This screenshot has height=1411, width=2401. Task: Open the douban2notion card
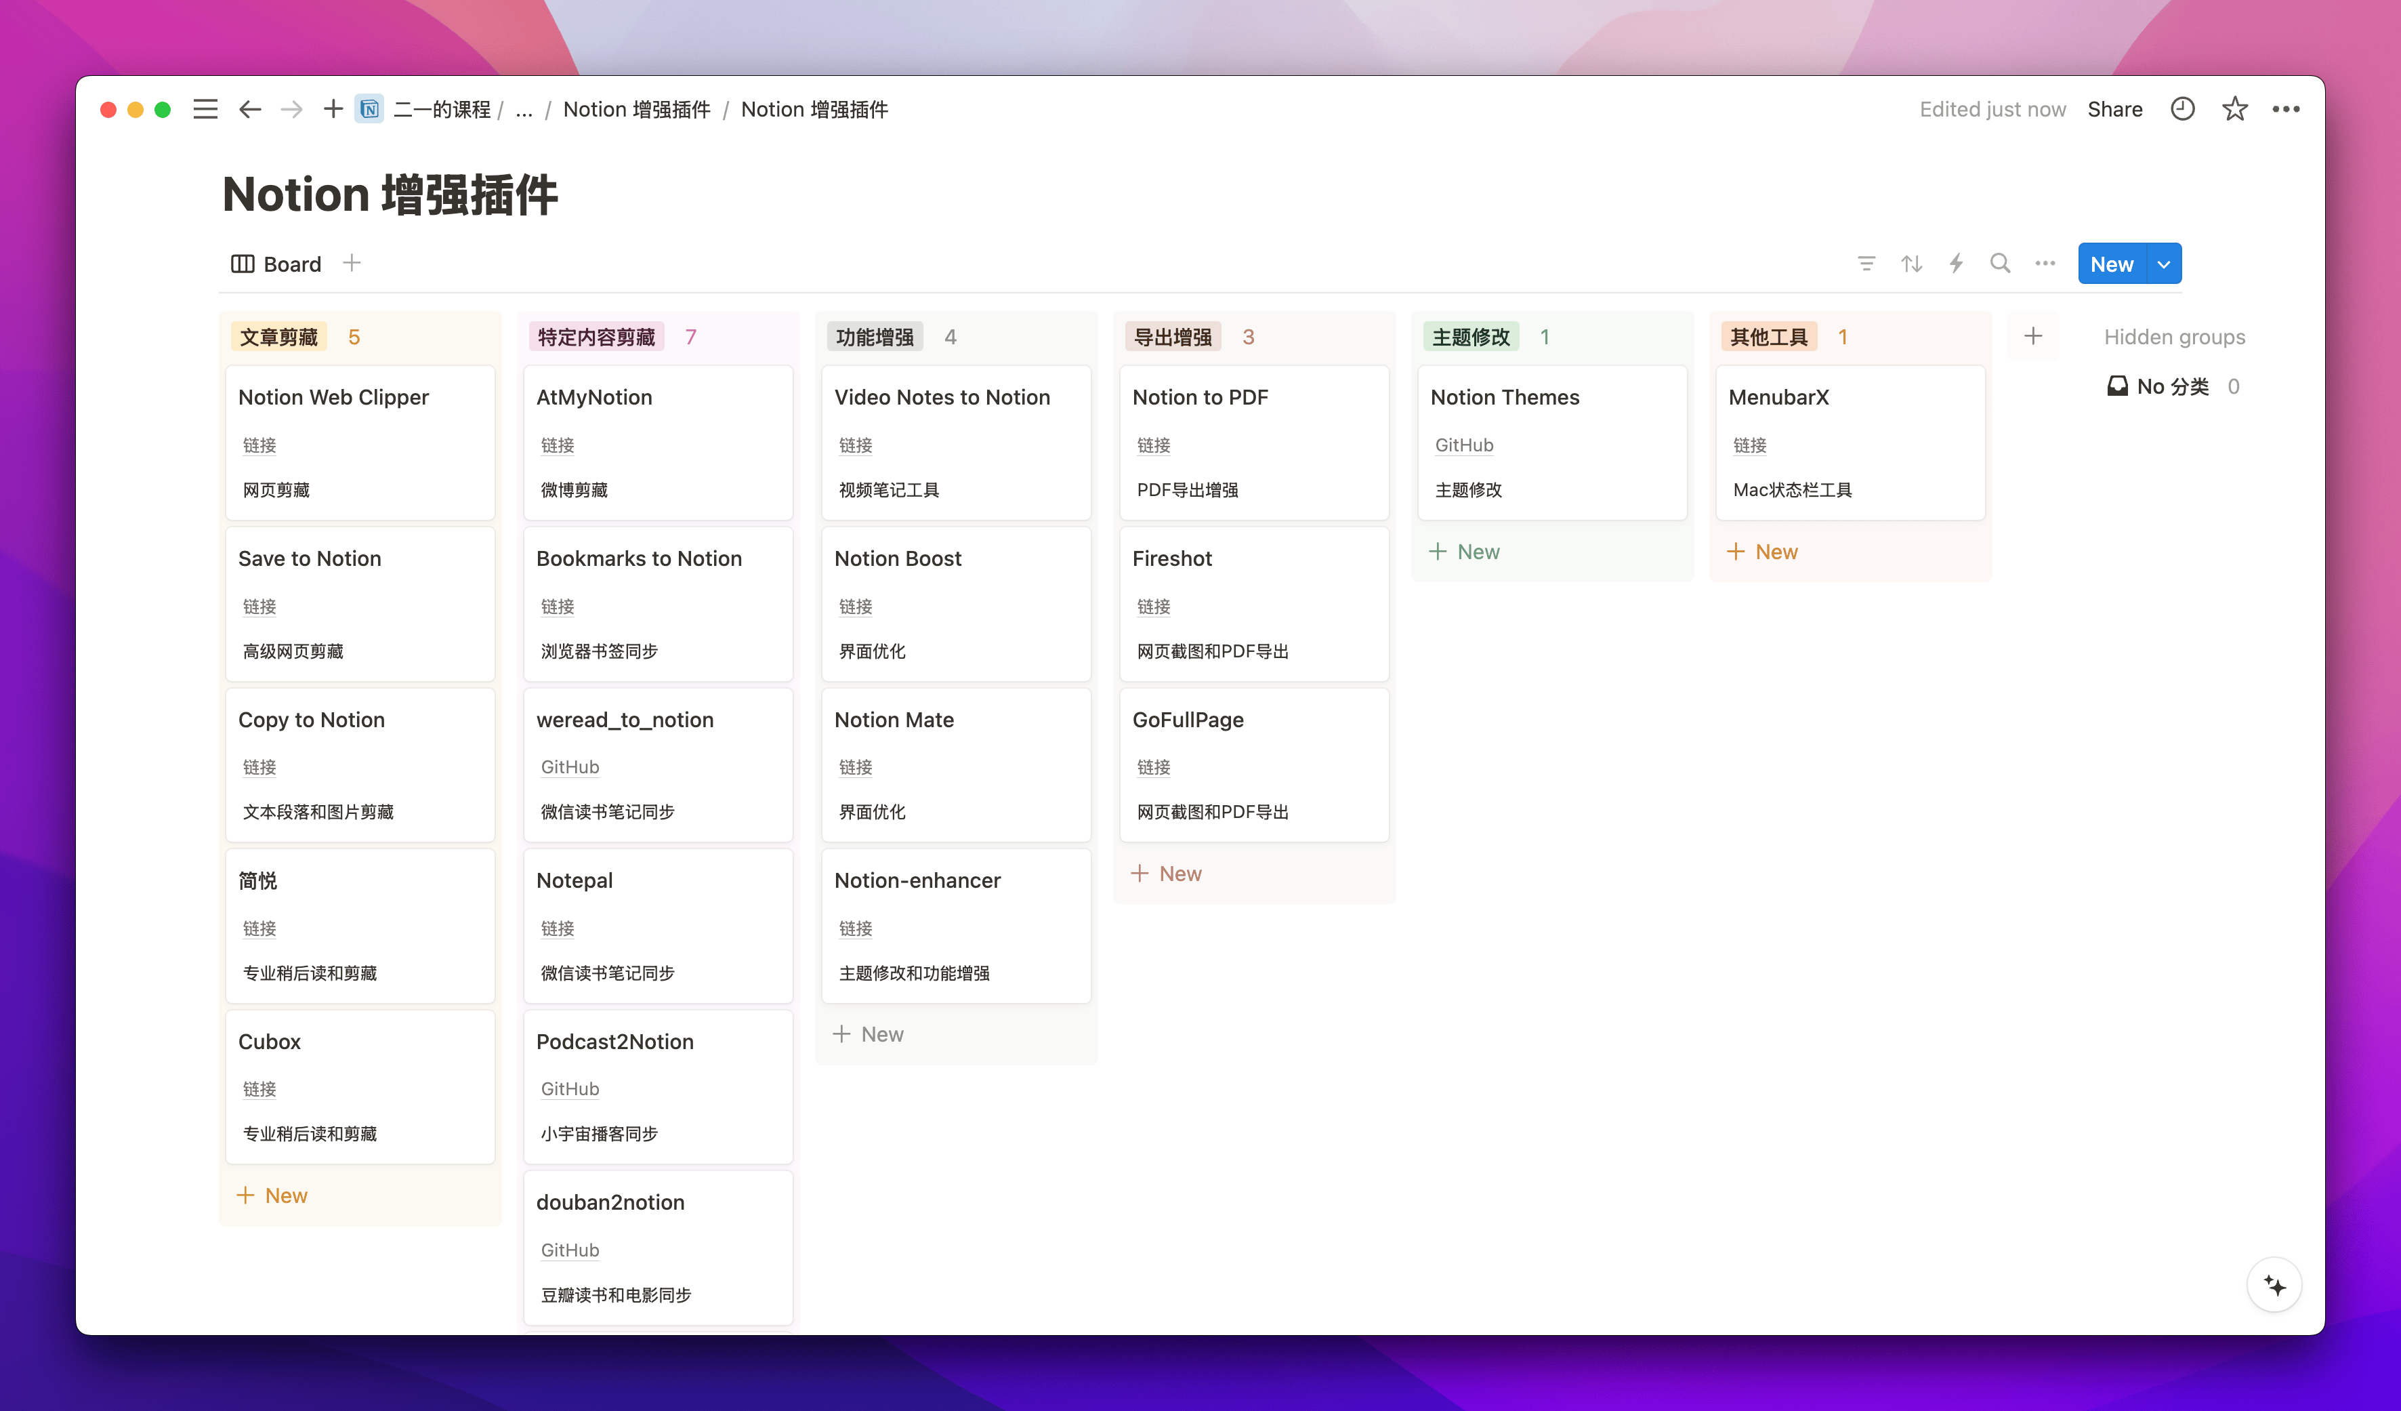click(x=659, y=1248)
